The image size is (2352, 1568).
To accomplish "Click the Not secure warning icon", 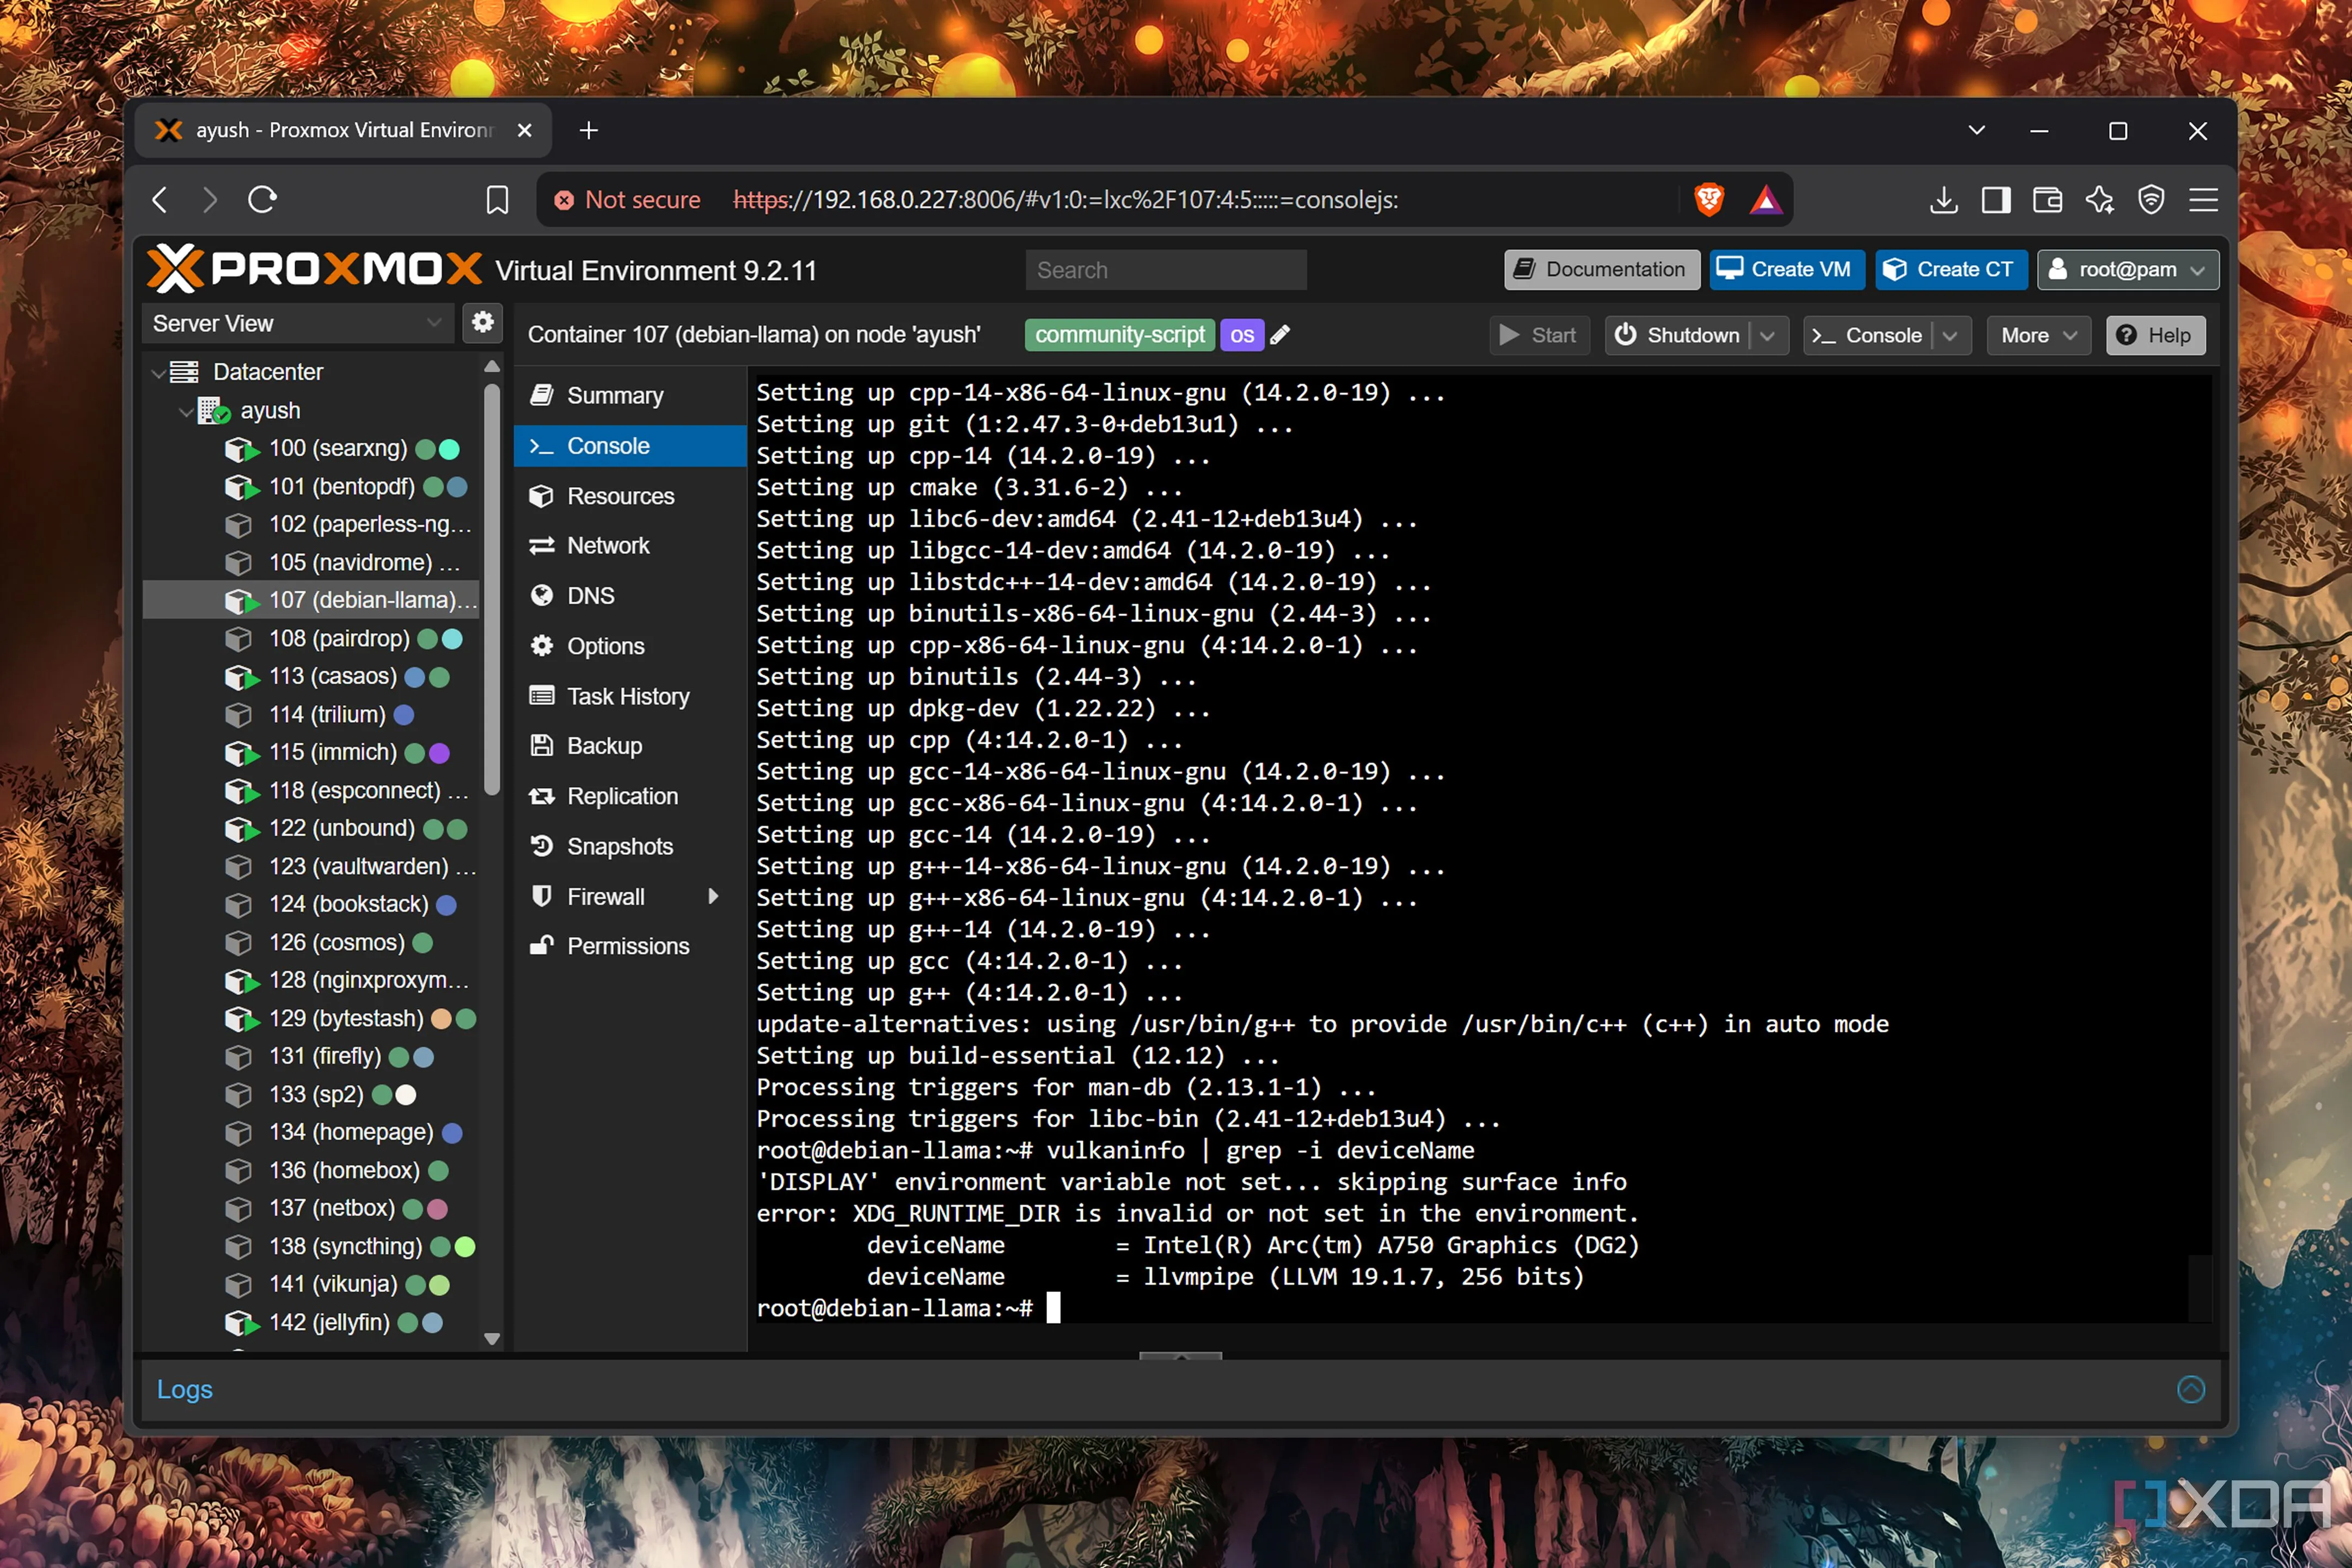I will tap(564, 200).
